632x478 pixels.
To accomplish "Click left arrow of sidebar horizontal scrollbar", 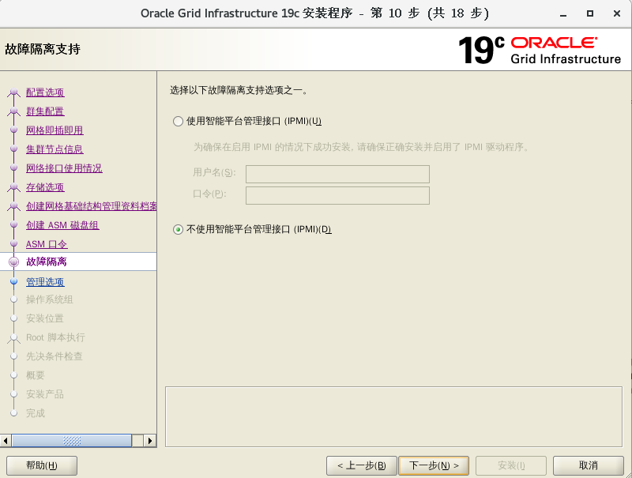I will [x=6, y=441].
